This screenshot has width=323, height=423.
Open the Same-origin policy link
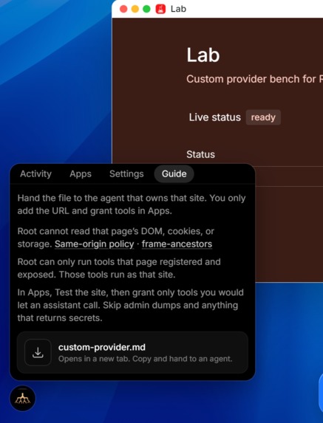(95, 244)
